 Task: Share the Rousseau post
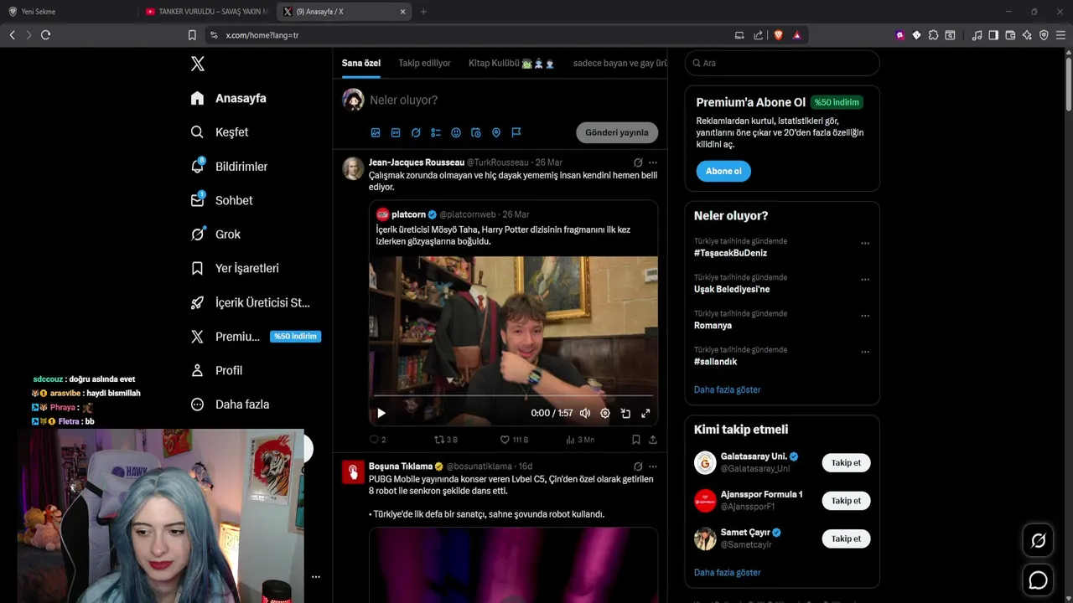(653, 440)
